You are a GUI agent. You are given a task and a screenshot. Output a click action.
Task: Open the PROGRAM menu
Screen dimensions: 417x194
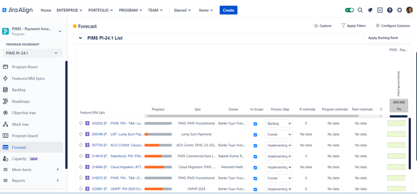[131, 10]
